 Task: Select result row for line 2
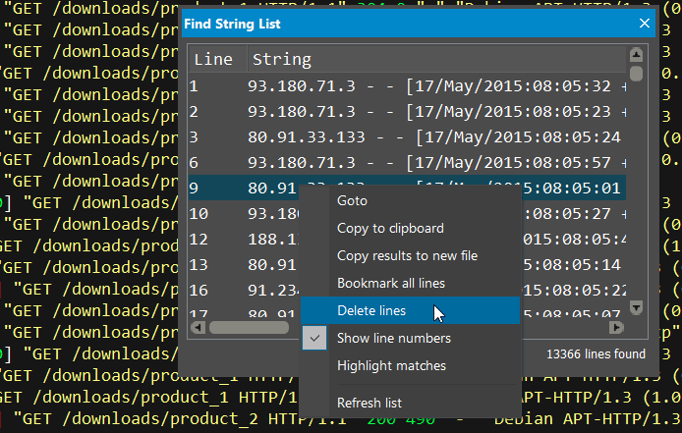point(407,112)
